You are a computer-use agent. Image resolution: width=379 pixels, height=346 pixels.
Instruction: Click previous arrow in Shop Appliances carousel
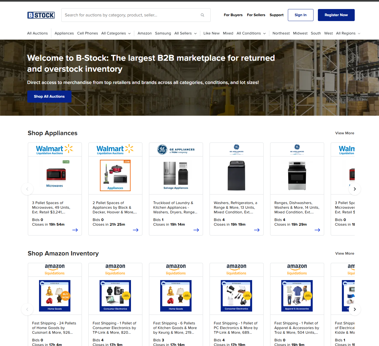[x=27, y=189]
